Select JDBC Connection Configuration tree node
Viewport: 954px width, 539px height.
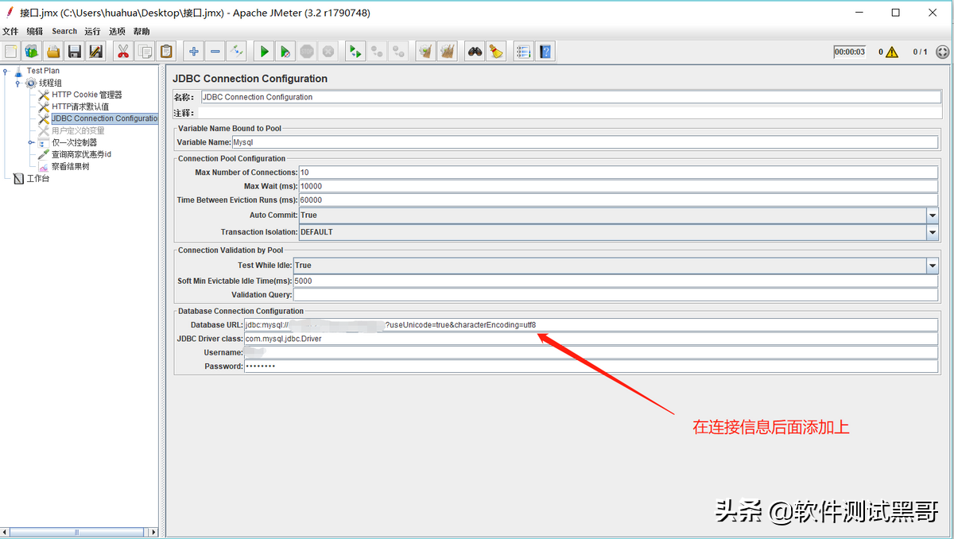coord(105,118)
